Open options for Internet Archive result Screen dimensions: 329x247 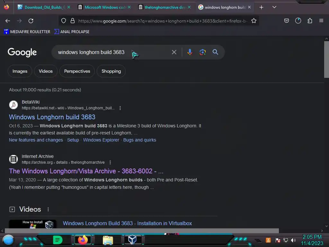(110, 162)
